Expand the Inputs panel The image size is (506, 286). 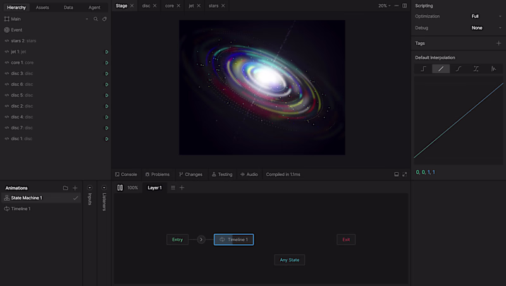[x=90, y=188]
